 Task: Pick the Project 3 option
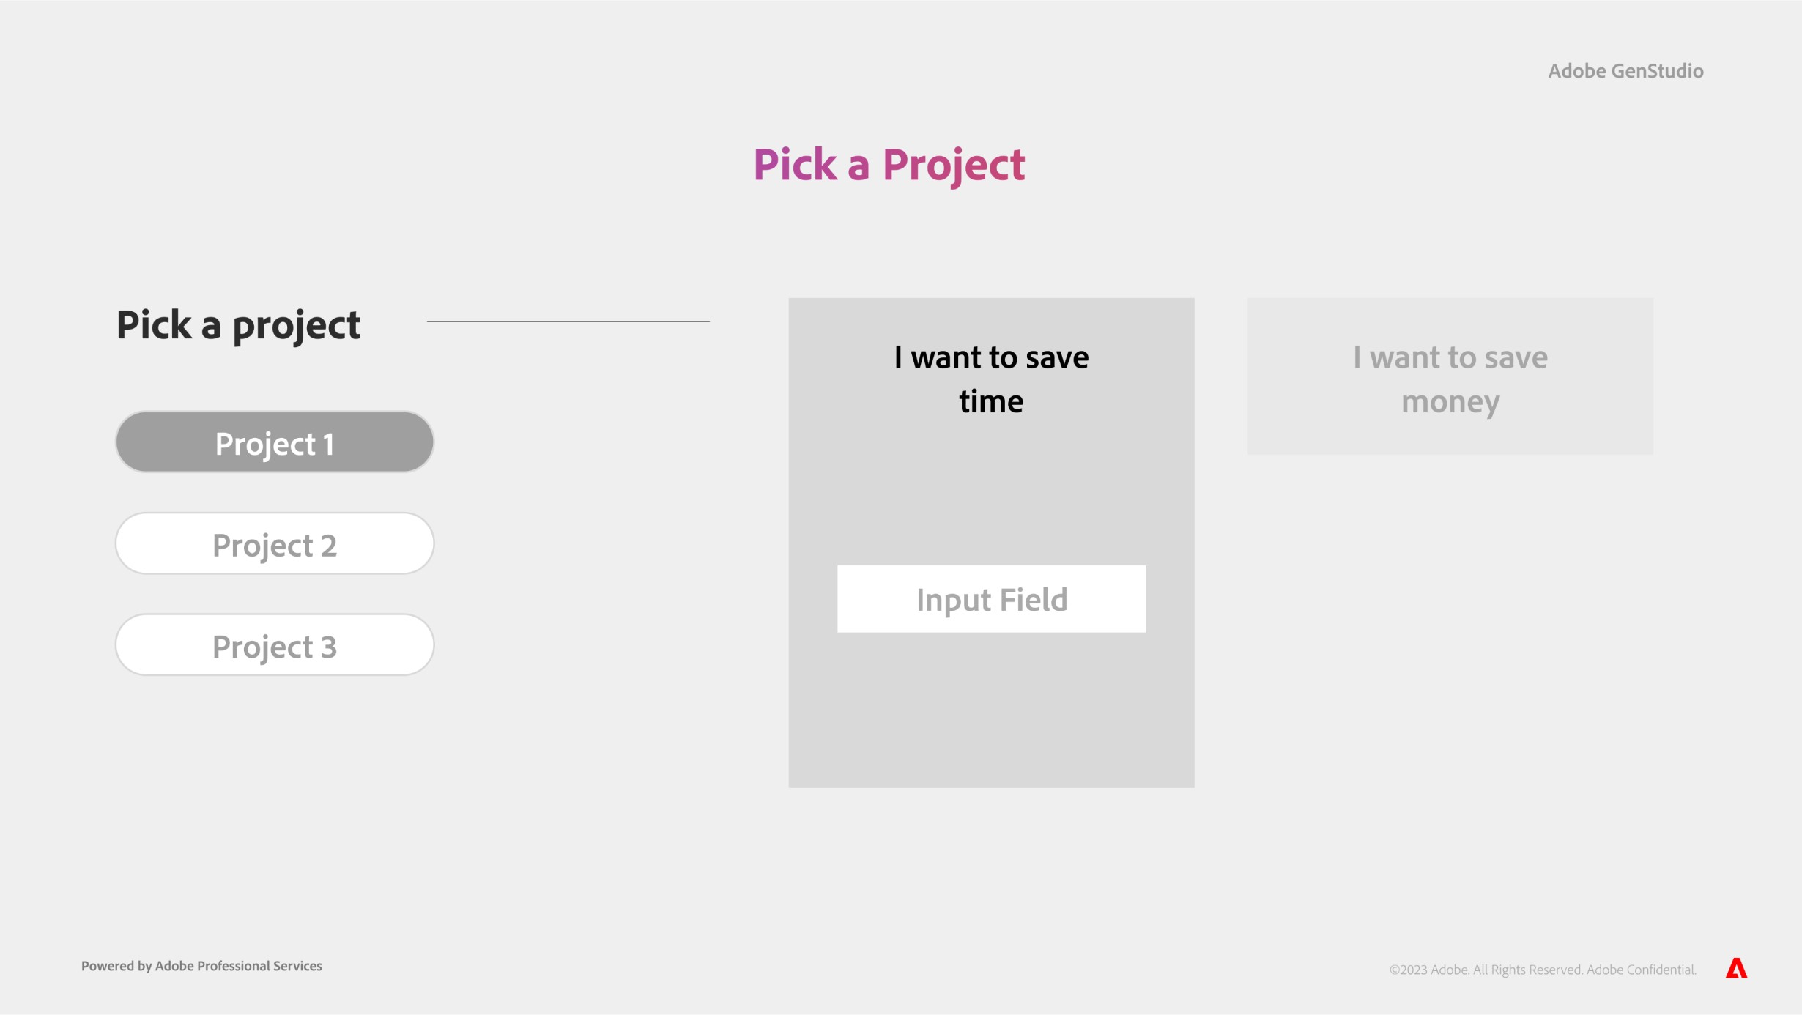coord(275,645)
